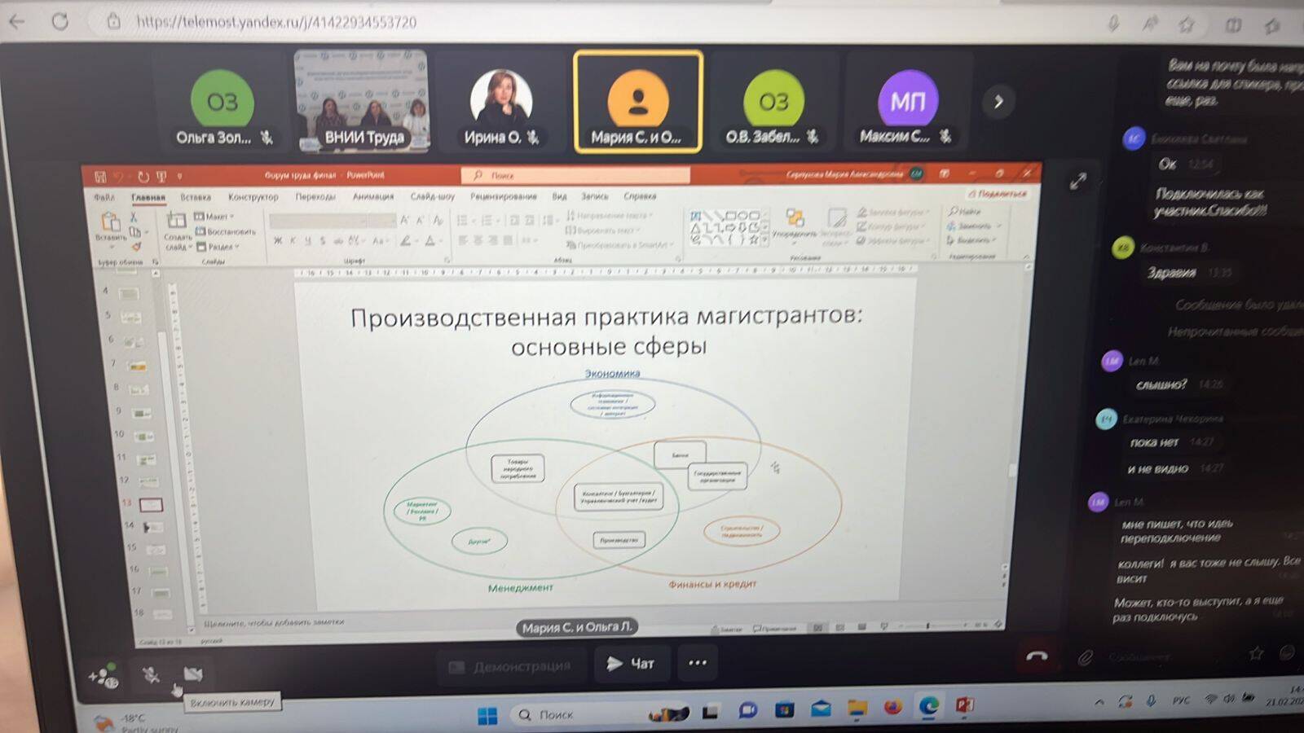This screenshot has height=733, width=1304.
Task: Open the sticker star icon in chat
Action: tap(1257, 653)
